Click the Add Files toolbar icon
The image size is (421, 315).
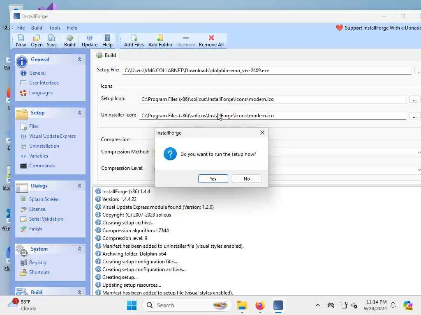coord(134,41)
